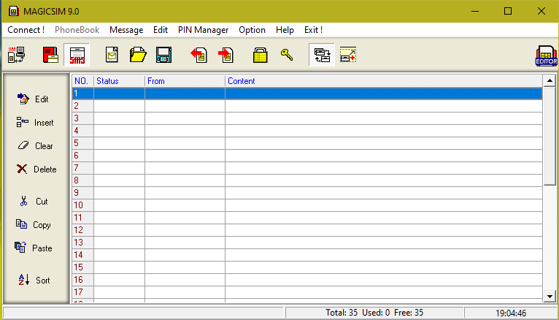
Task: Open the red phonebook toolbar icon
Action: coord(50,55)
